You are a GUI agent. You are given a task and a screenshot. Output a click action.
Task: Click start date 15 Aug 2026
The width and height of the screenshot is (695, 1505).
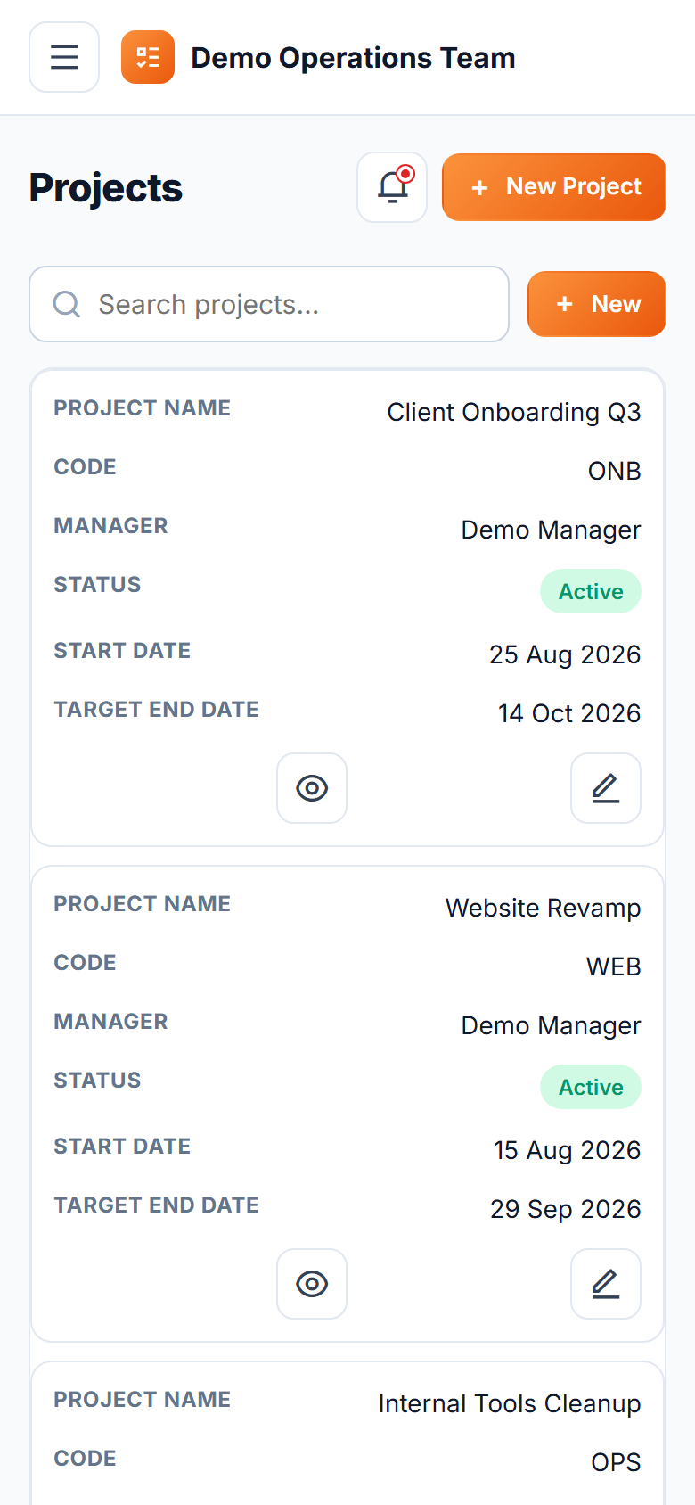pyautogui.click(x=568, y=1150)
